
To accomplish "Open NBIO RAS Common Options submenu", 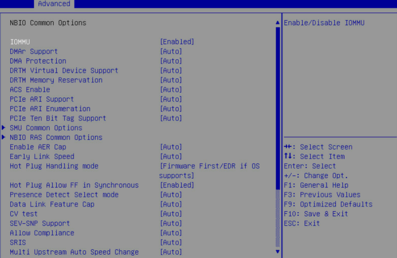I will (x=56, y=137).
